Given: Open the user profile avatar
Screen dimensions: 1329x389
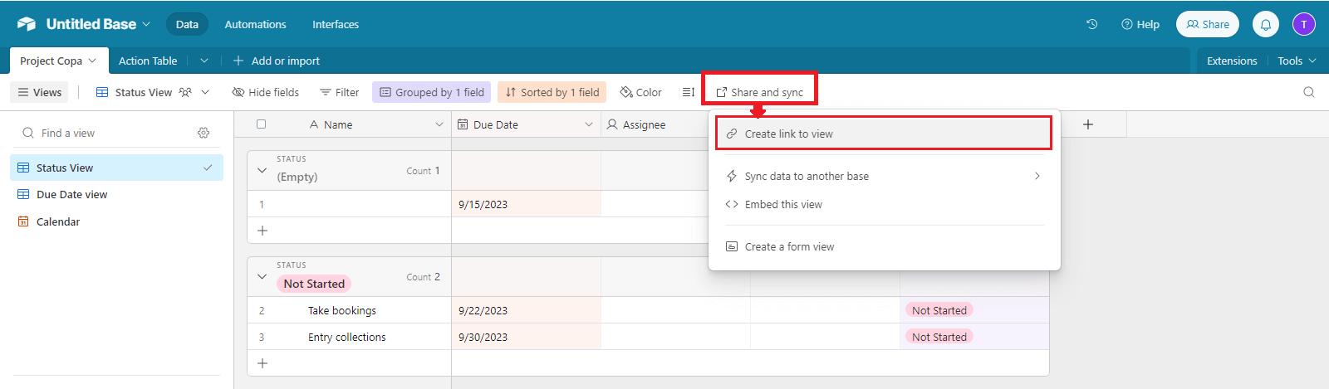Looking at the screenshot, I should (x=1303, y=24).
